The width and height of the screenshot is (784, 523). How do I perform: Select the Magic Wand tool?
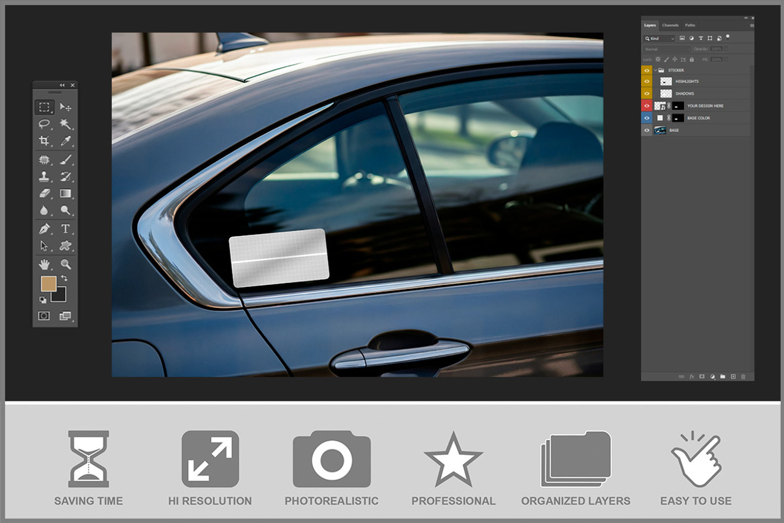pos(65,124)
